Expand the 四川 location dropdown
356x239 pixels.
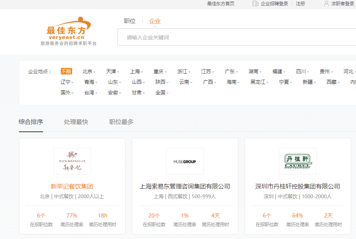pos(302,71)
